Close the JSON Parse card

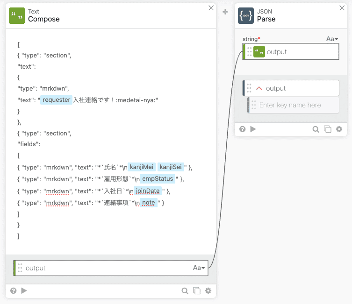(x=342, y=8)
